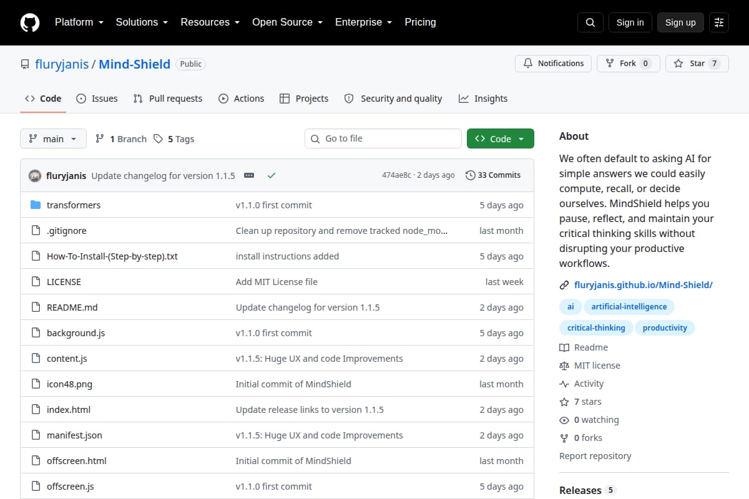Show commit details via ellipsis icon
The width and height of the screenshot is (749, 499).
click(249, 175)
